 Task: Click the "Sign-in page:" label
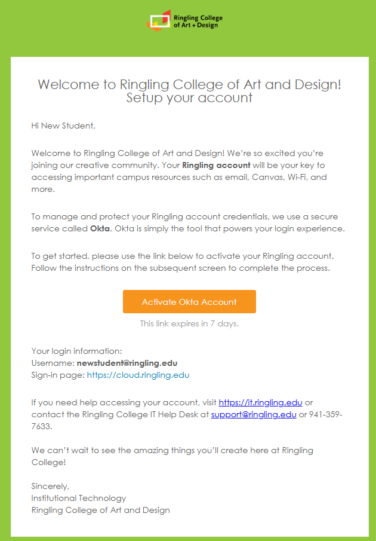click(58, 375)
